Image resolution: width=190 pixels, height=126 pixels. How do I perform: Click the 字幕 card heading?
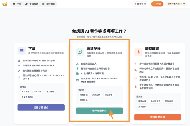(32, 49)
